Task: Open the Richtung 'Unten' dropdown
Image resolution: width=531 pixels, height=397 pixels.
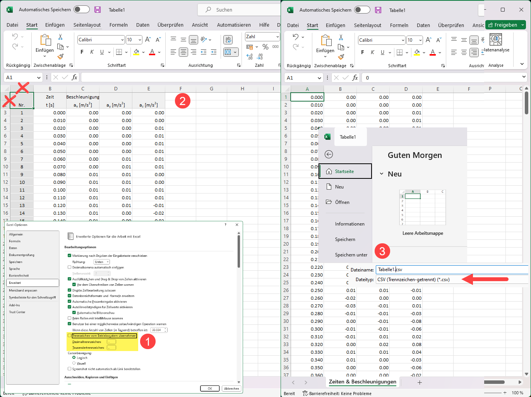Action: [102, 262]
